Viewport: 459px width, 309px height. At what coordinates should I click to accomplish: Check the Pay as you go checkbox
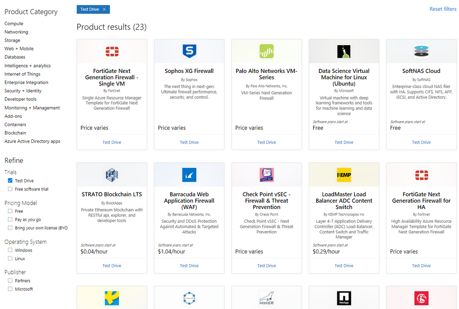click(x=10, y=219)
